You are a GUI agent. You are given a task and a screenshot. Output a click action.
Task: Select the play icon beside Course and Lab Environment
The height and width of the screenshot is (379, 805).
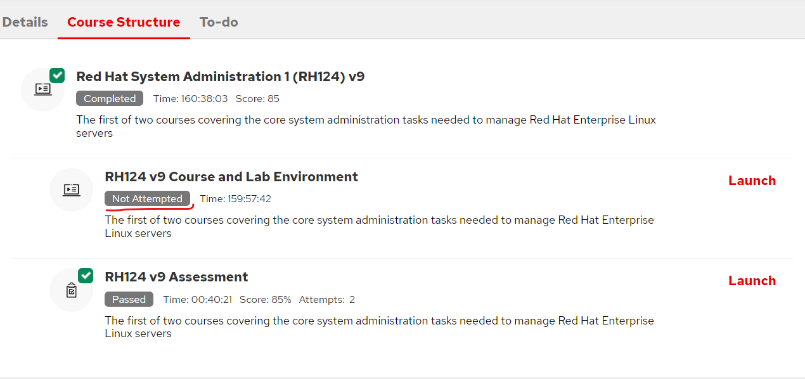pos(71,189)
